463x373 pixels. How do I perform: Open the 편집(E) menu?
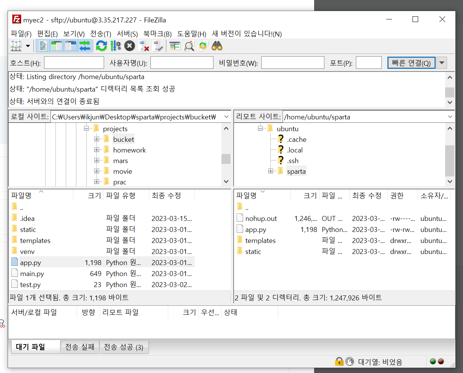47,34
